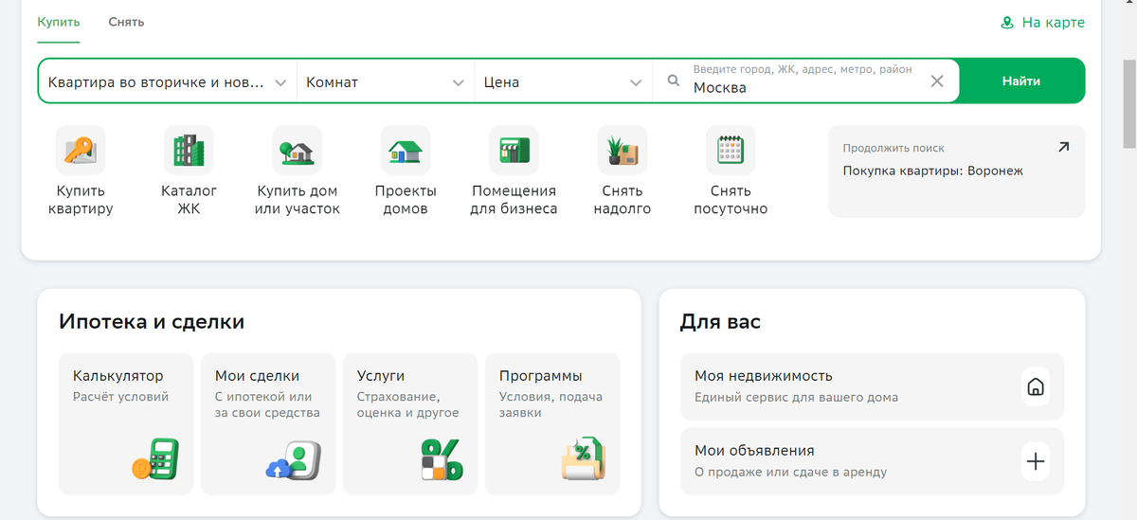1137x520 pixels.
Task: Click the chevron arrow of the property type dropdown
Action: tap(280, 82)
